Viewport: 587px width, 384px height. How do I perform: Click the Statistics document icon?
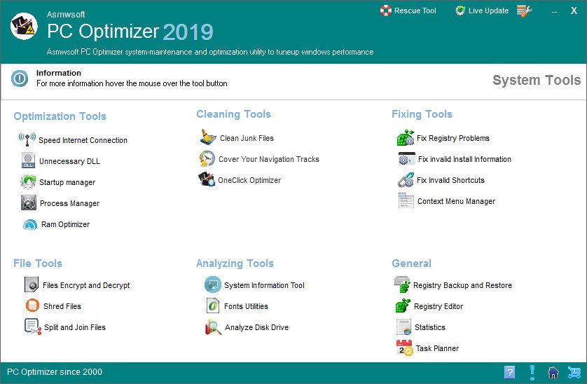click(x=403, y=327)
